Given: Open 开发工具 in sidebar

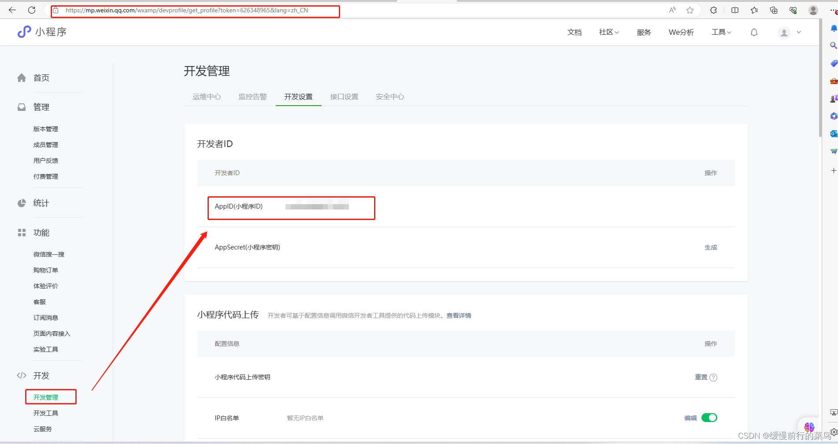Looking at the screenshot, I should coord(46,413).
